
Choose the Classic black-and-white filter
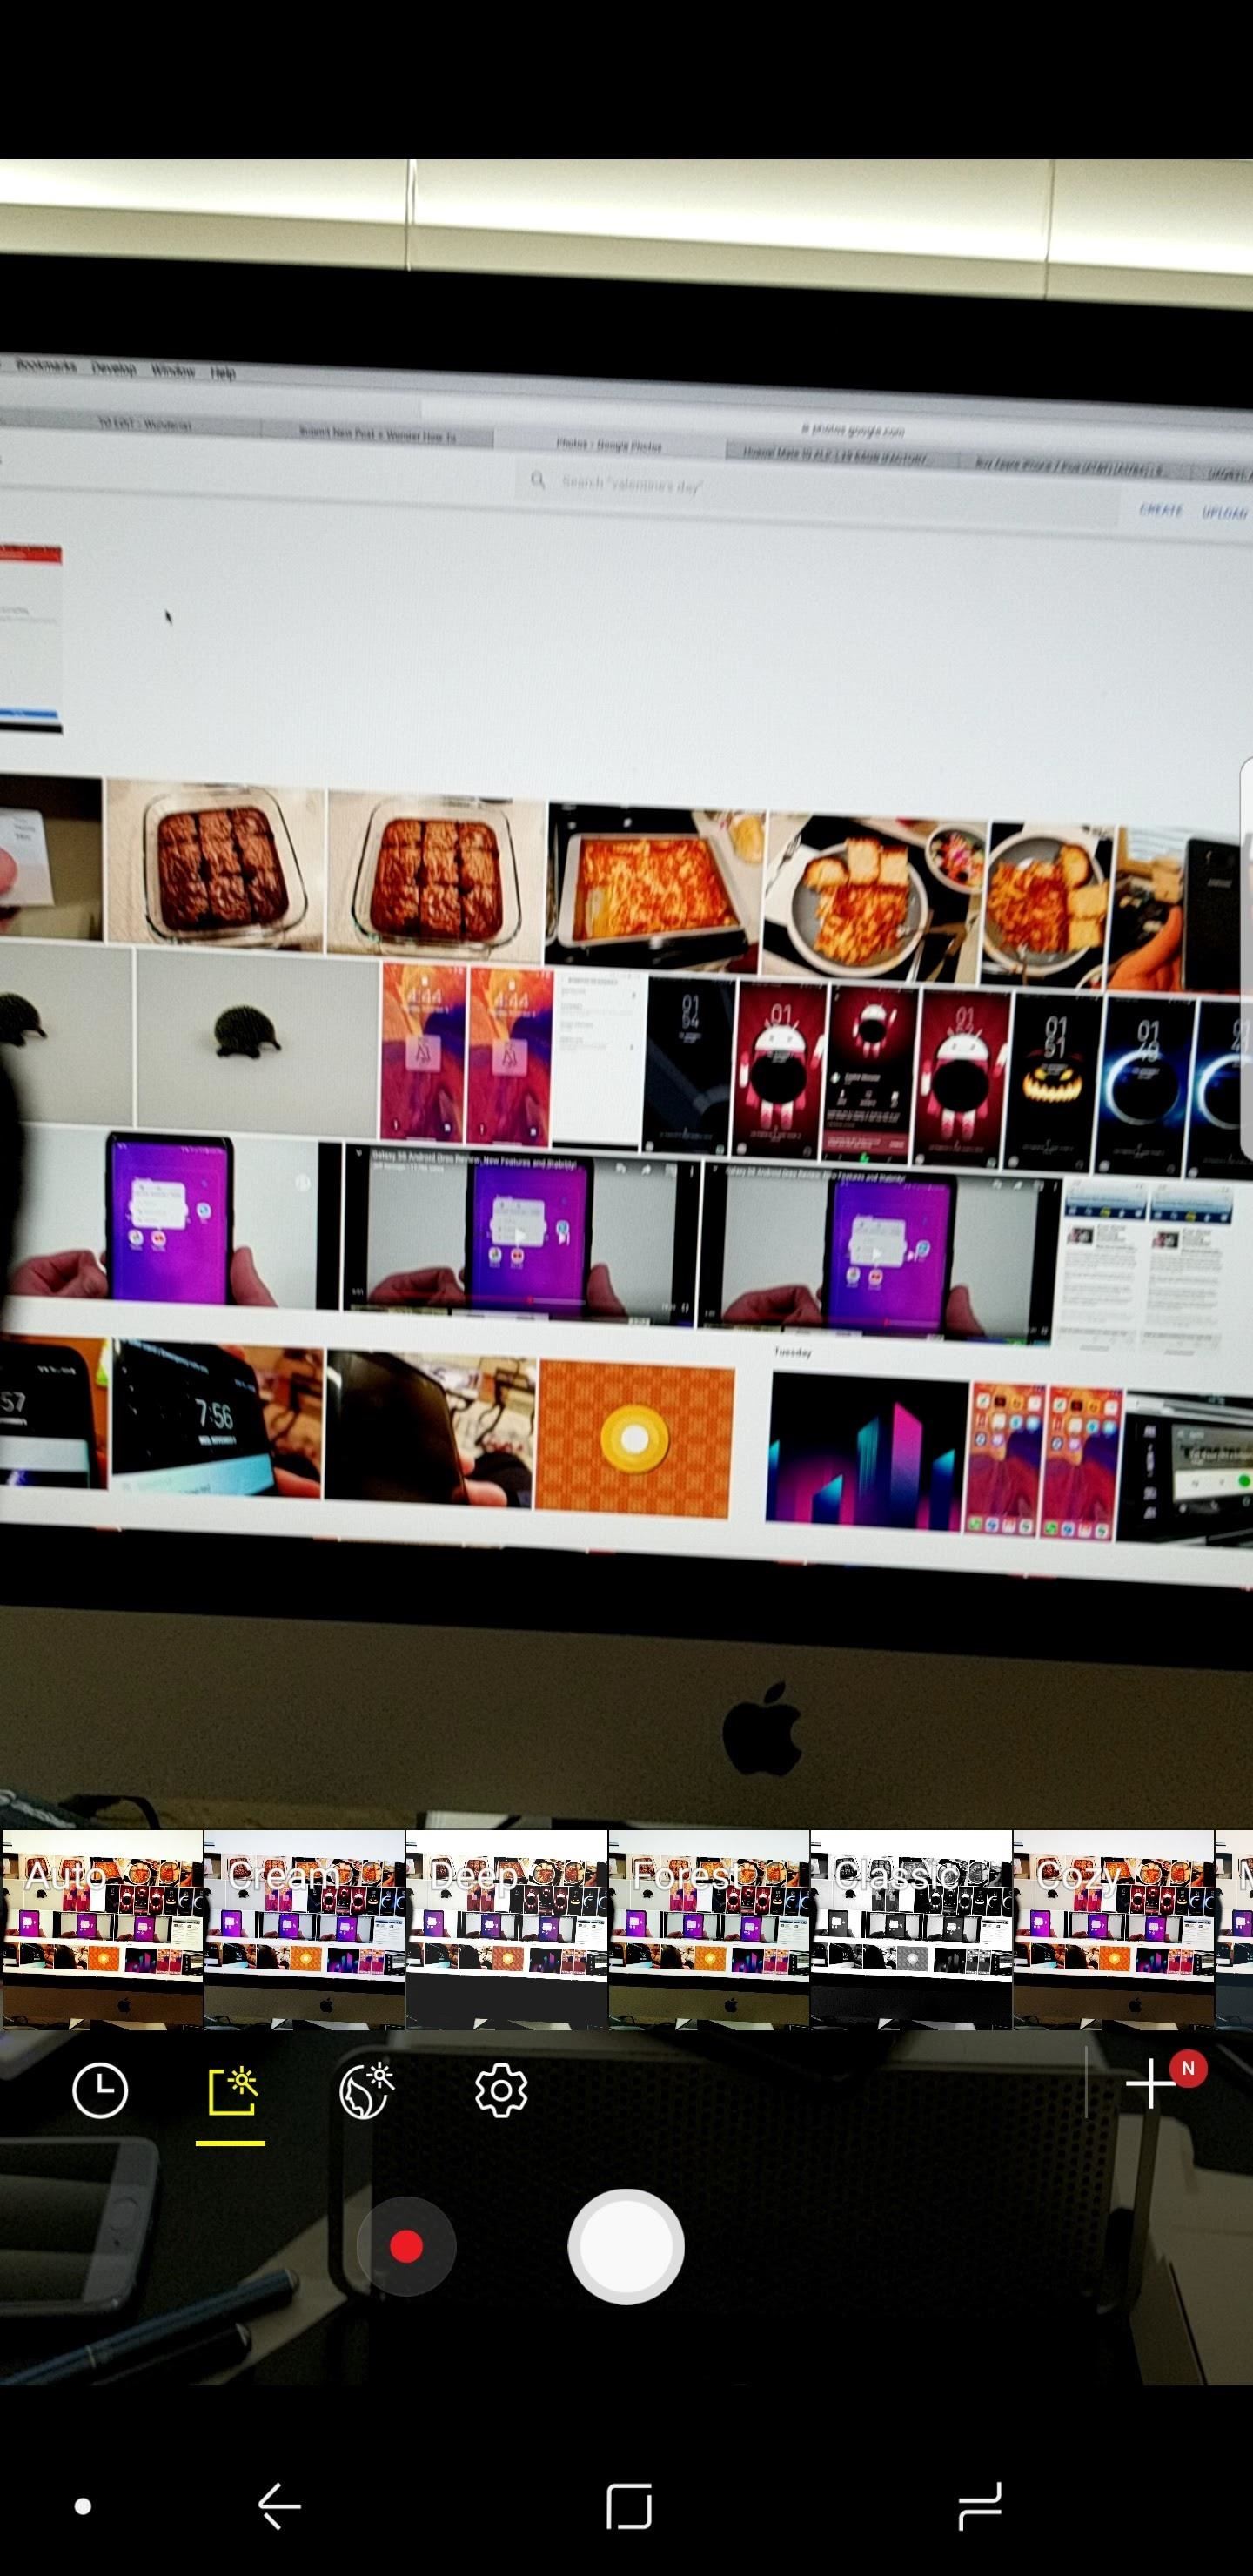[911, 1929]
